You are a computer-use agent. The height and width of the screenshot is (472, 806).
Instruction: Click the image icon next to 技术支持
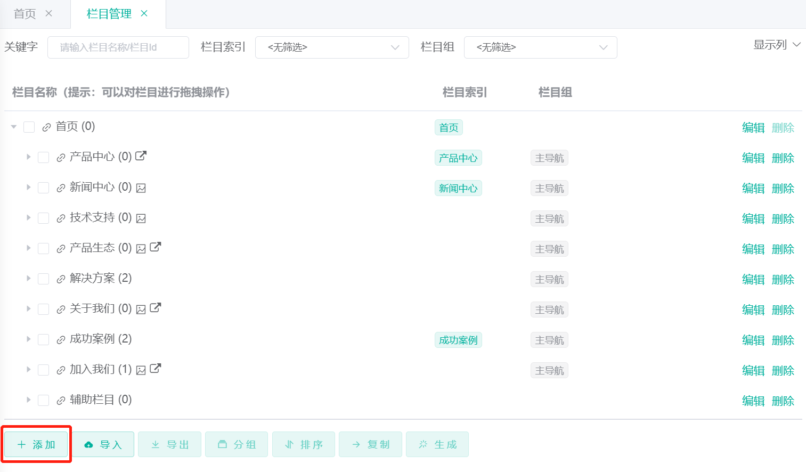pyautogui.click(x=140, y=217)
